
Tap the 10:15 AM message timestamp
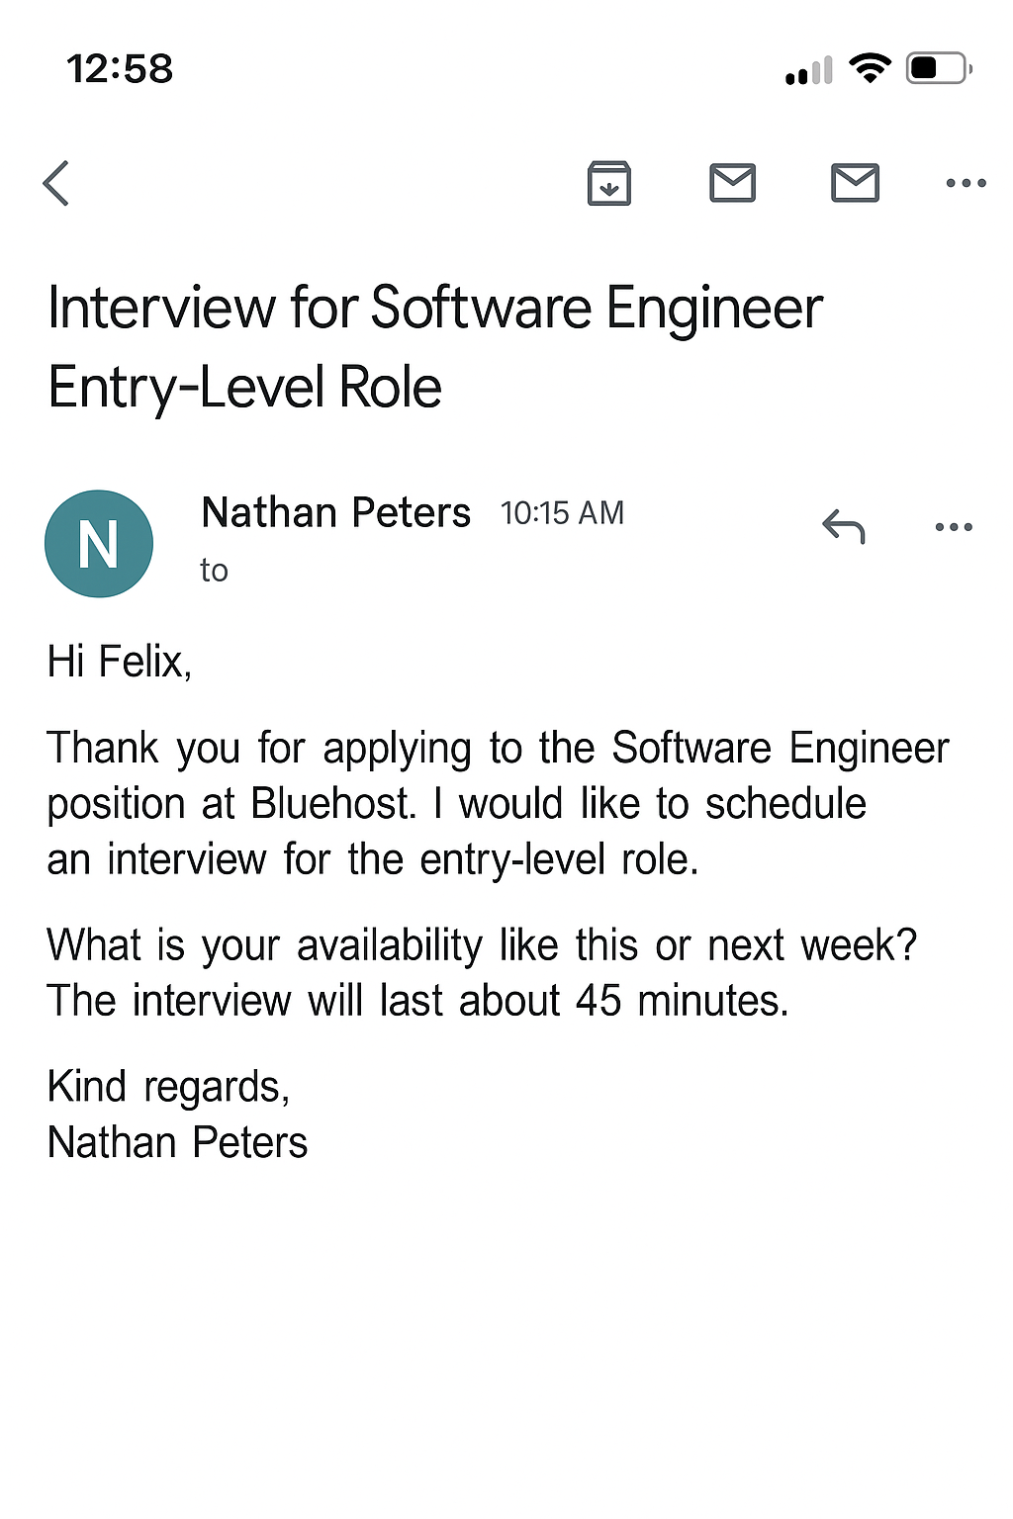click(562, 513)
